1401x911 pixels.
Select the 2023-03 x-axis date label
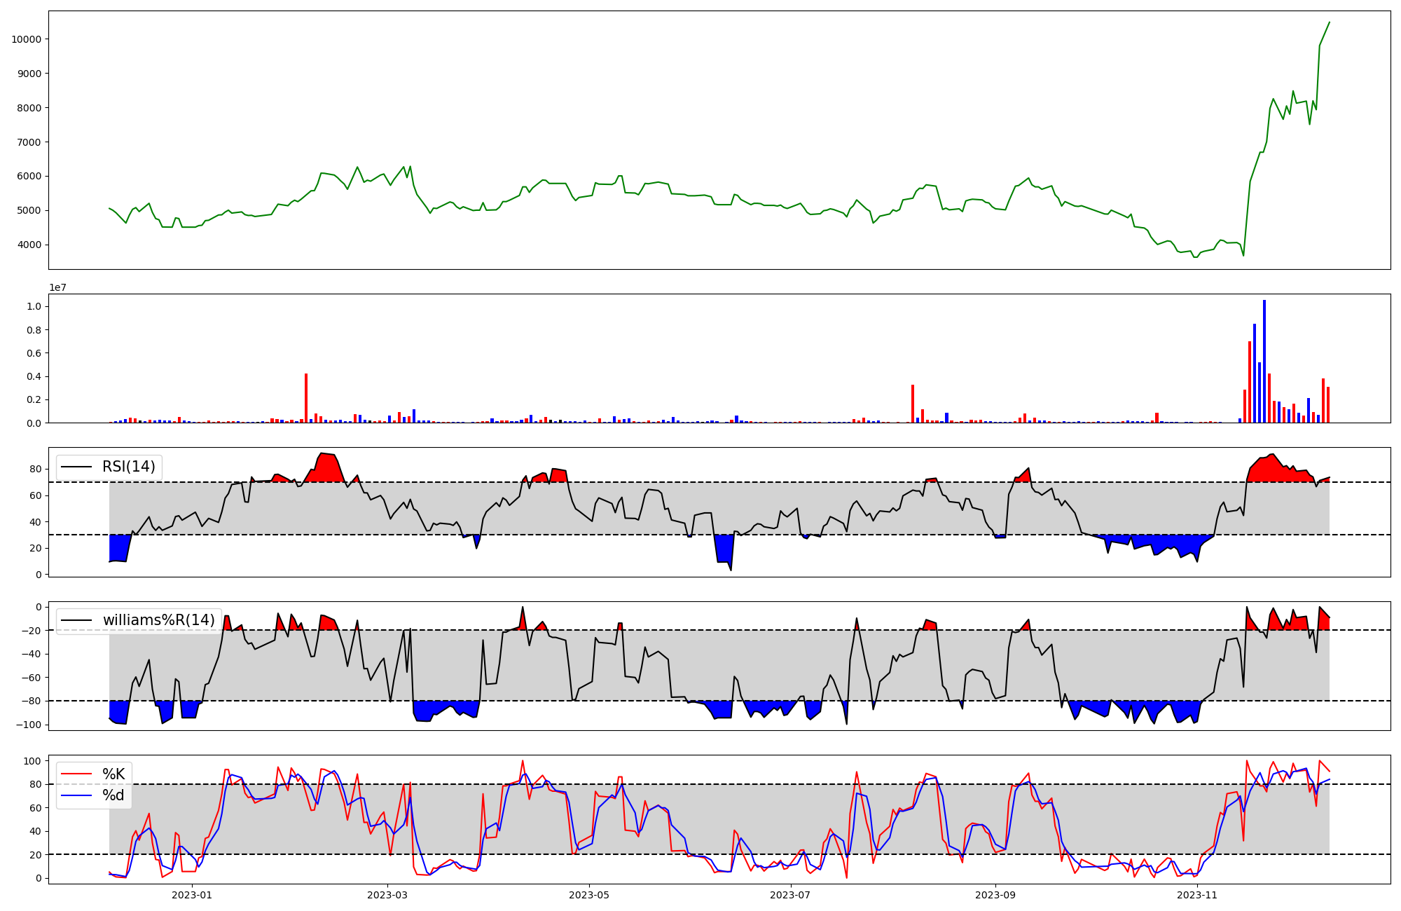click(387, 895)
